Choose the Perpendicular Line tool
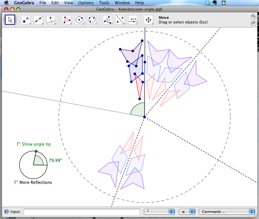Image resolution: width=259 pixels, height=219 pixels. 51,19
